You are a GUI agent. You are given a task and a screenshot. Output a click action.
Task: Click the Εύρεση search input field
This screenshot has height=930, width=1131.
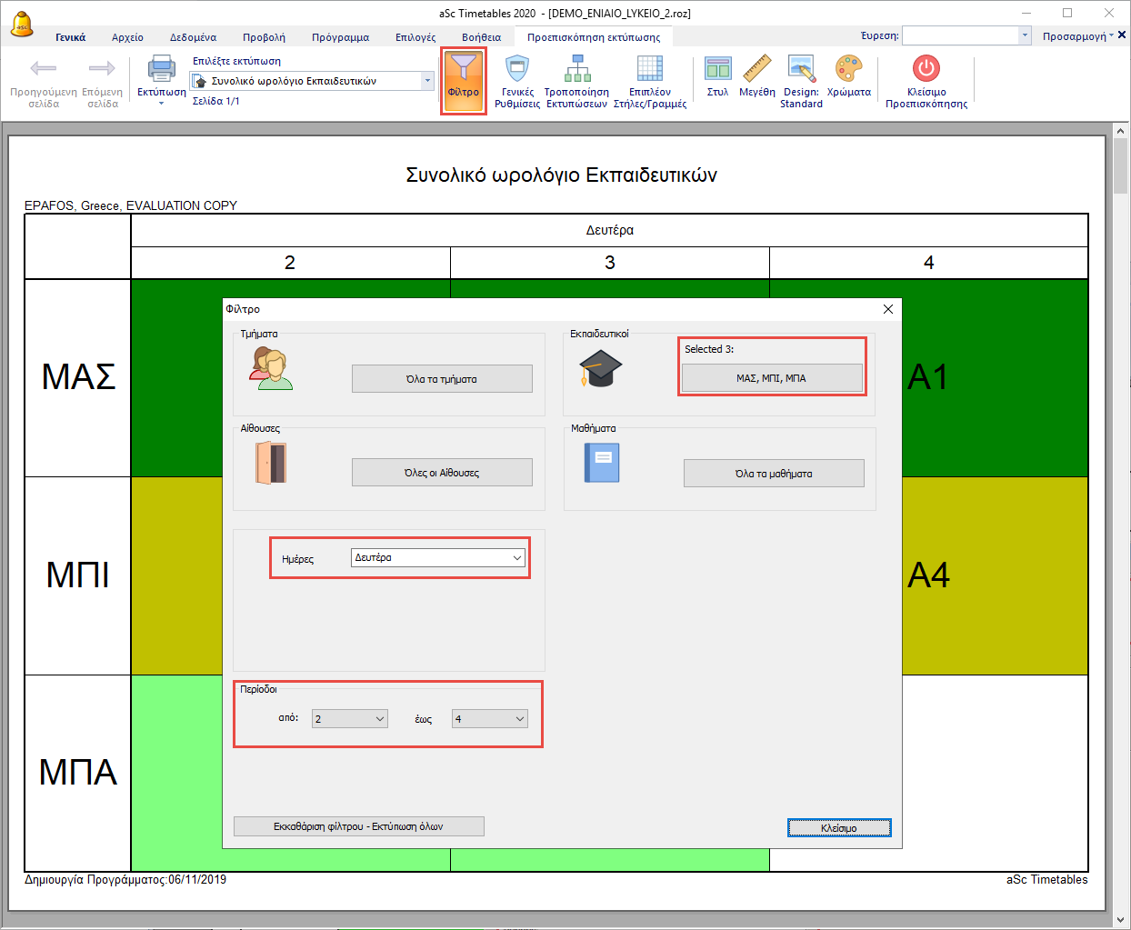pyautogui.click(x=960, y=35)
